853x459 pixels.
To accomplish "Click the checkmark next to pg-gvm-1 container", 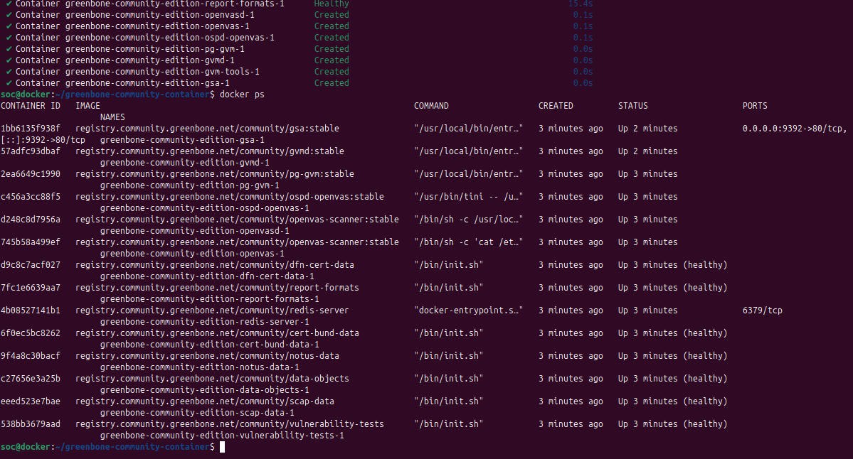I will pos(9,49).
